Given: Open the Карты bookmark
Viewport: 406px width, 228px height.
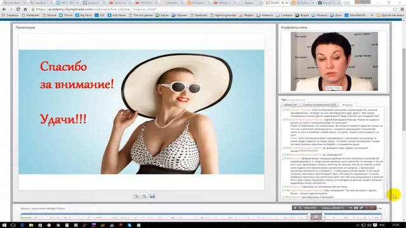Looking at the screenshot, I should click(162, 15).
